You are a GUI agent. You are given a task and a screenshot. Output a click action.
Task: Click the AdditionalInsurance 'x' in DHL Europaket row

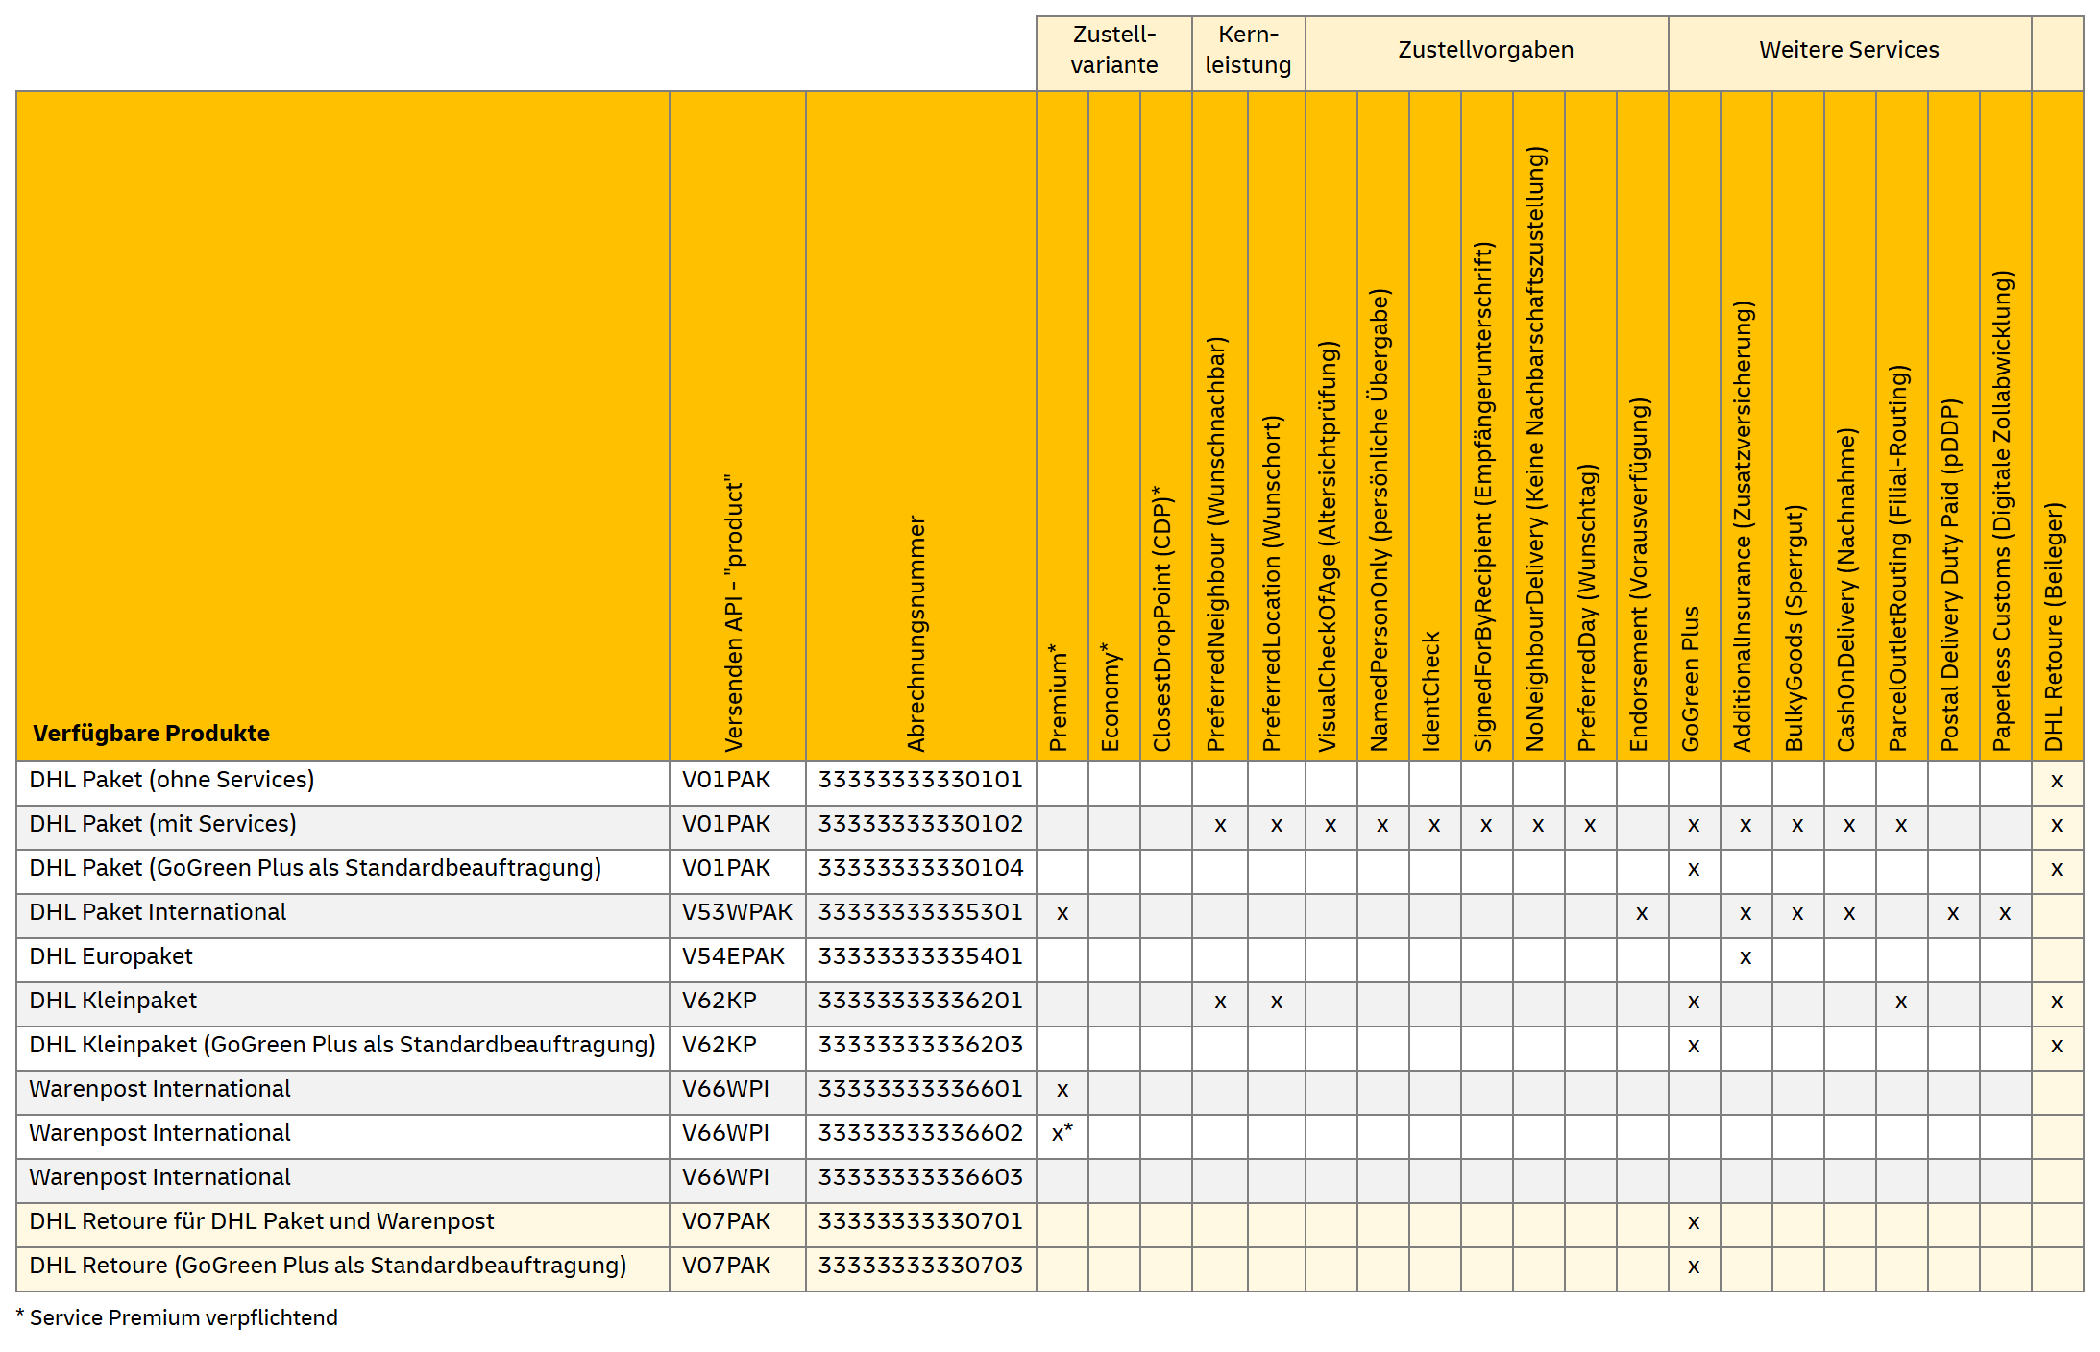(1745, 957)
